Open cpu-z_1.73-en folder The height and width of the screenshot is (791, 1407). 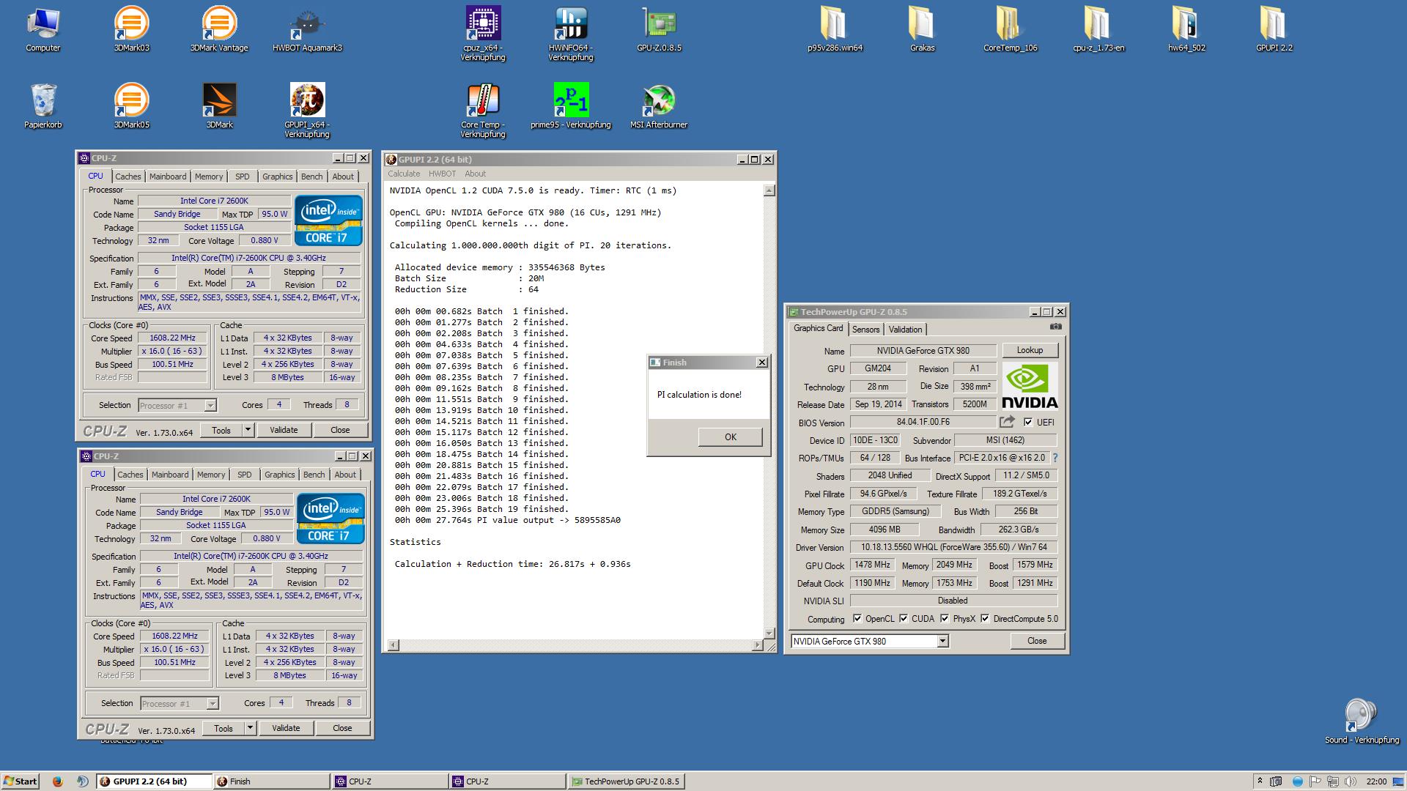tap(1098, 29)
